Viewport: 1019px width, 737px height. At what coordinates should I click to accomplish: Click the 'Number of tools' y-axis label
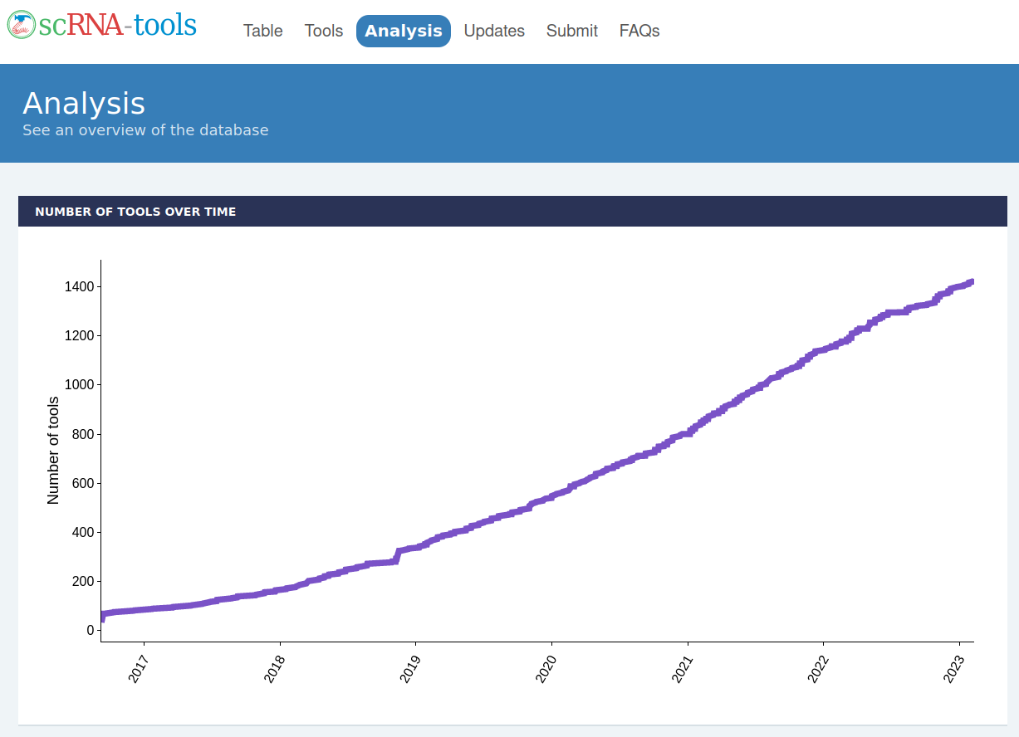click(x=54, y=451)
